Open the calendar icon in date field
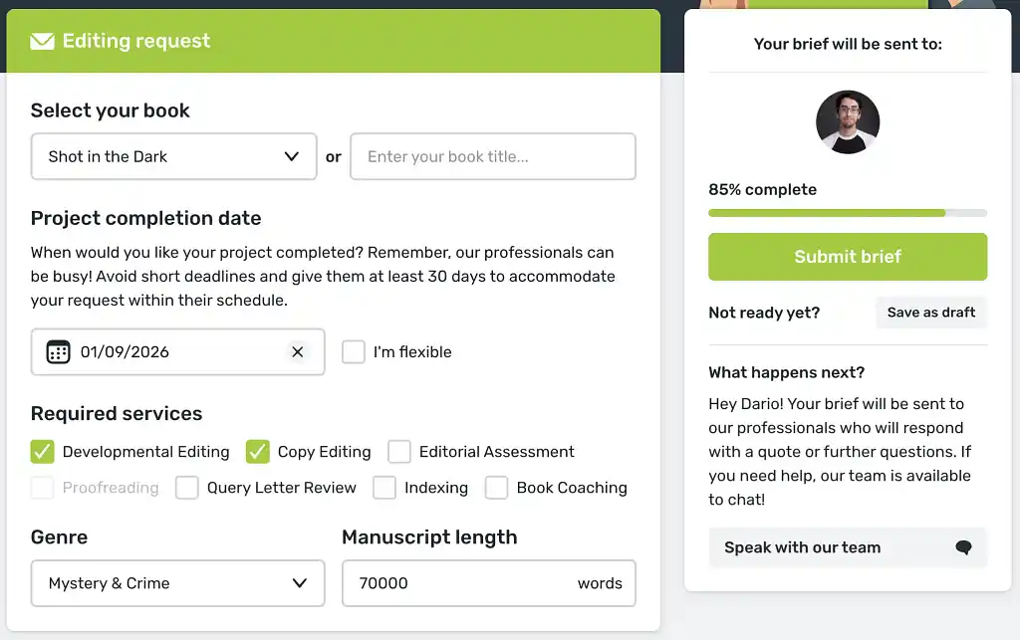 tap(59, 352)
